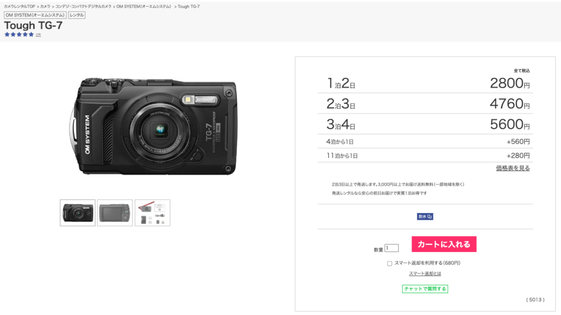Screen dimensions: 561x315
Task: Open the OM SYSTEM(オーエムシステム) breadcrumb link
Action: (x=144, y=7)
